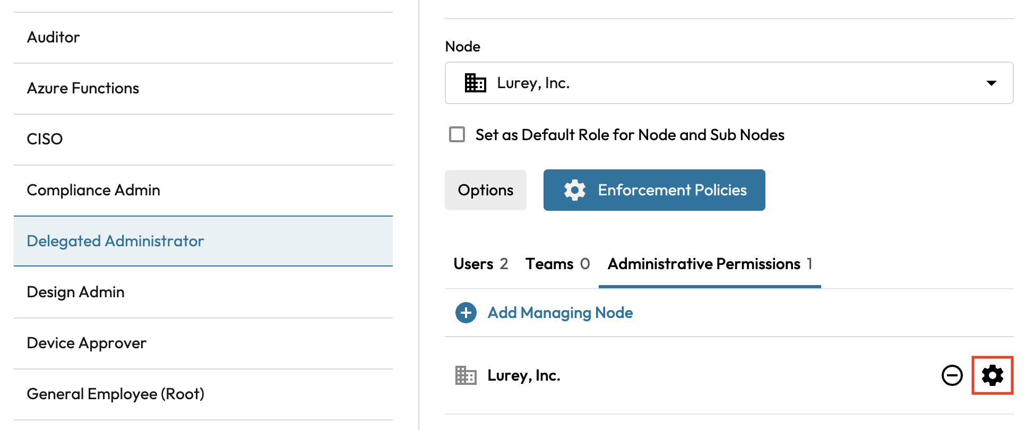
Task: Choose the CISO role in list
Action: click(x=45, y=139)
